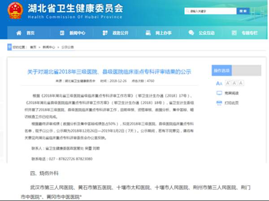Image resolution: width=269 pixels, height=201 pixels.
Task: Go to 新闻中心 in the breadcrumb
Action: click(x=49, y=47)
